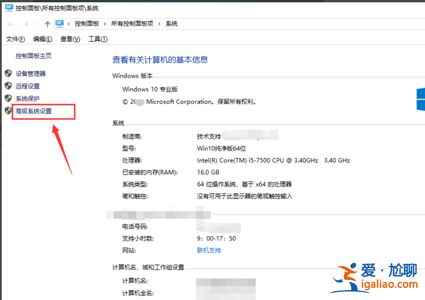Open 远程设置 from the sidebar
The image size is (425, 300).
(28, 86)
